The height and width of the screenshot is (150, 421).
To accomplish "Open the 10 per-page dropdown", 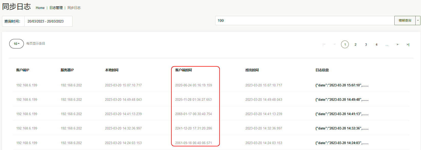I will click(16, 44).
